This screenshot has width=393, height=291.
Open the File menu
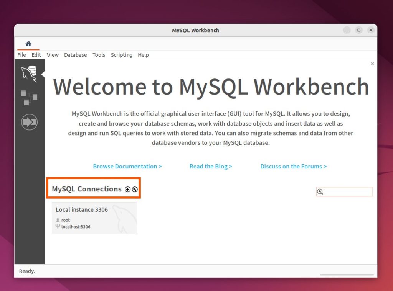pos(21,55)
